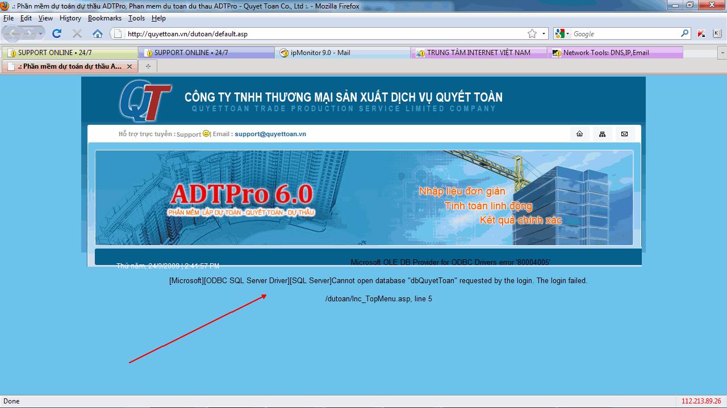
Task: Select the Phần mềm dự toán dự thầu tab
Action: (69, 66)
